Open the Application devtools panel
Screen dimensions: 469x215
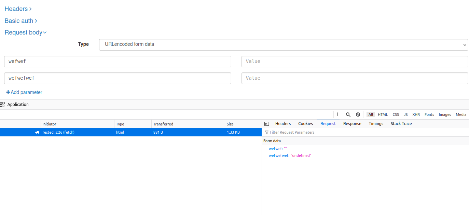(x=15, y=105)
